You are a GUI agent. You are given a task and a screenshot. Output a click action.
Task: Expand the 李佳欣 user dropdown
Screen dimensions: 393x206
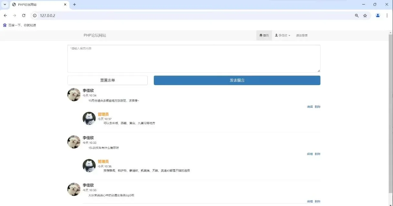pyautogui.click(x=282, y=35)
